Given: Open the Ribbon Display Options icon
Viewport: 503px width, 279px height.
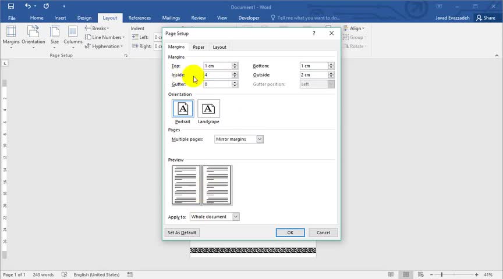Looking at the screenshot, I should click(439, 6).
